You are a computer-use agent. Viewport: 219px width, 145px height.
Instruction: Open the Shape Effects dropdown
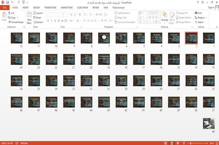(184, 22)
